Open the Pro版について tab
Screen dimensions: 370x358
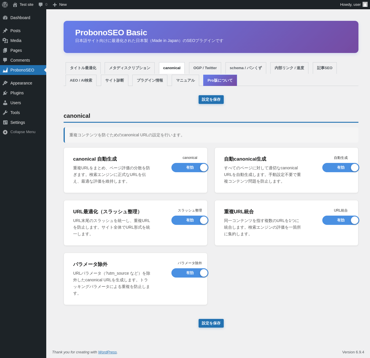pyautogui.click(x=220, y=80)
